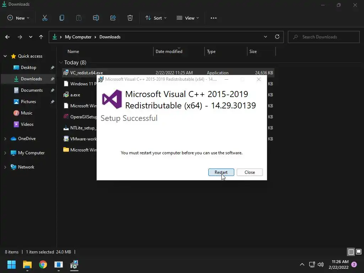Open the View dropdown menu
This screenshot has height=273, width=364.
point(188,18)
